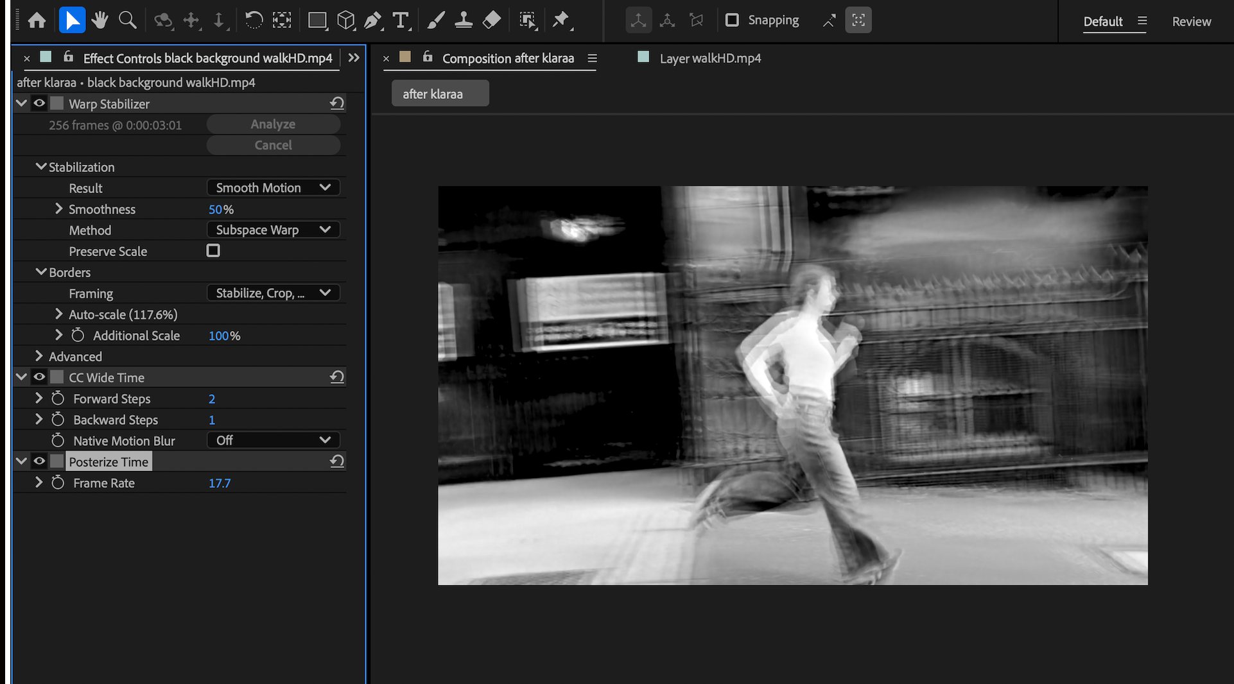Select the Puppet Pin tool
Screen dimensions: 1234x684
[562, 21]
